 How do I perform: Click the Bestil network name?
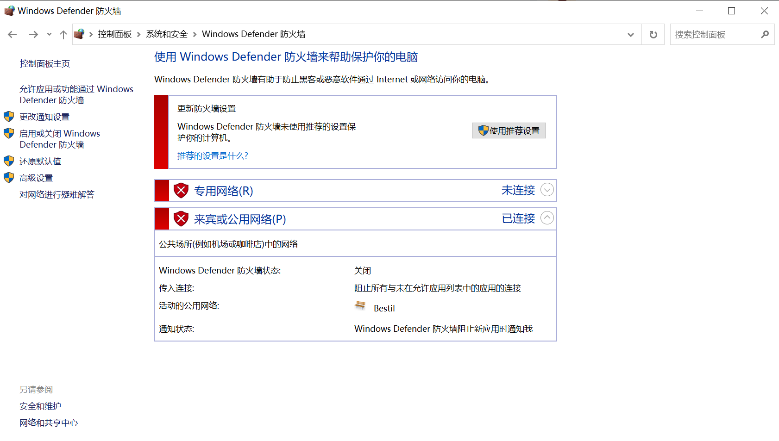(x=384, y=309)
